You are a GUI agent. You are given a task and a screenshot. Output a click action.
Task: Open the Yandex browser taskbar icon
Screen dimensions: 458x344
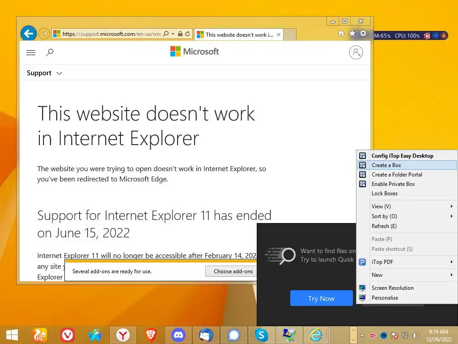tap(123, 335)
